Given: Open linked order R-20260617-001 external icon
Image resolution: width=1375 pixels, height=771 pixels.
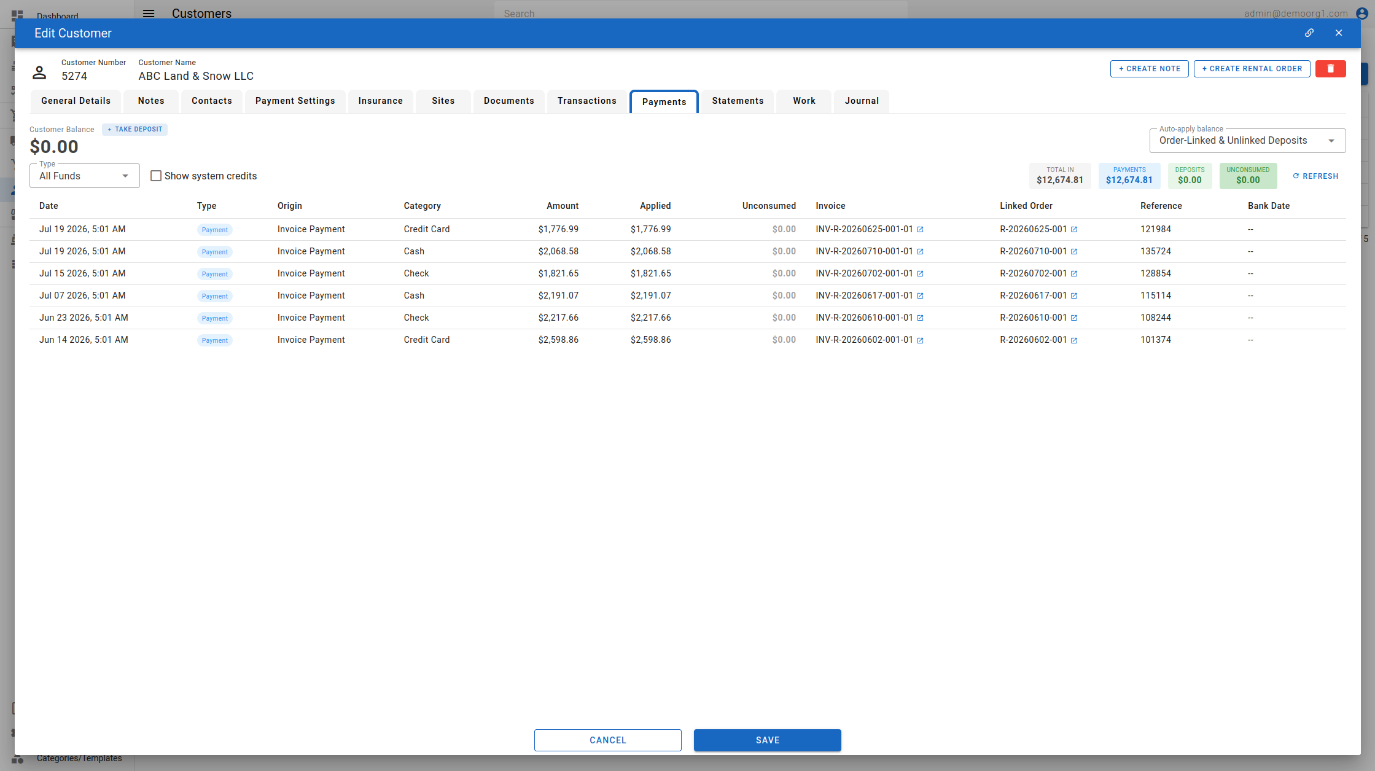Looking at the screenshot, I should [x=1074, y=296].
